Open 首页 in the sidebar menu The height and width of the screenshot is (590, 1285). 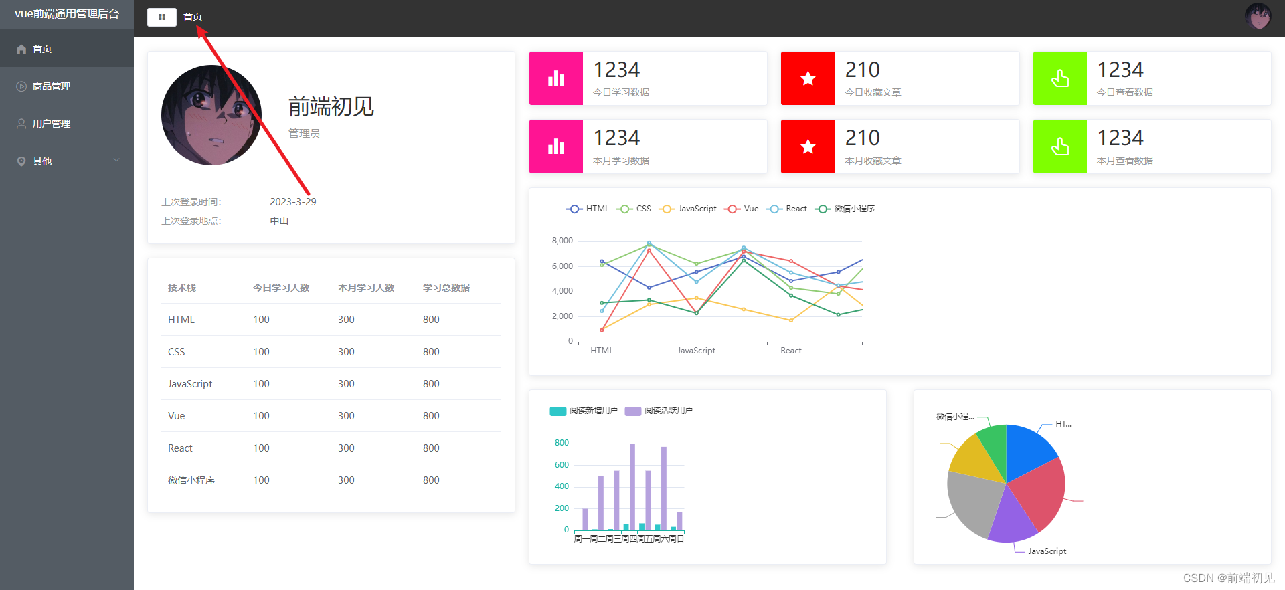(67, 48)
